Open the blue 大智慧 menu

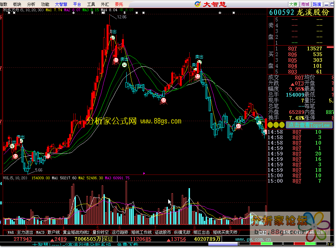[x=61, y=4]
